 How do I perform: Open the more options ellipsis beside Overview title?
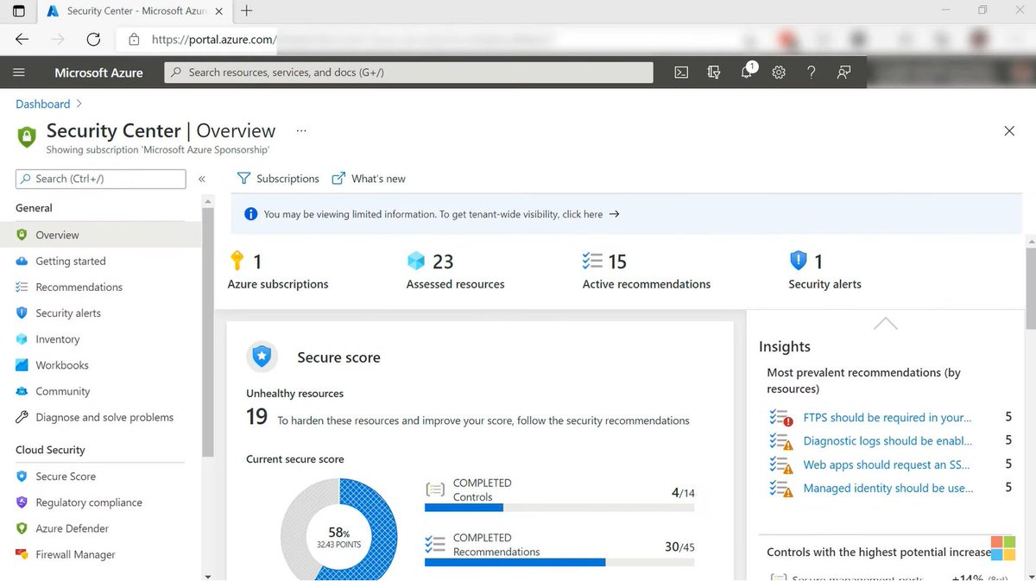(301, 130)
